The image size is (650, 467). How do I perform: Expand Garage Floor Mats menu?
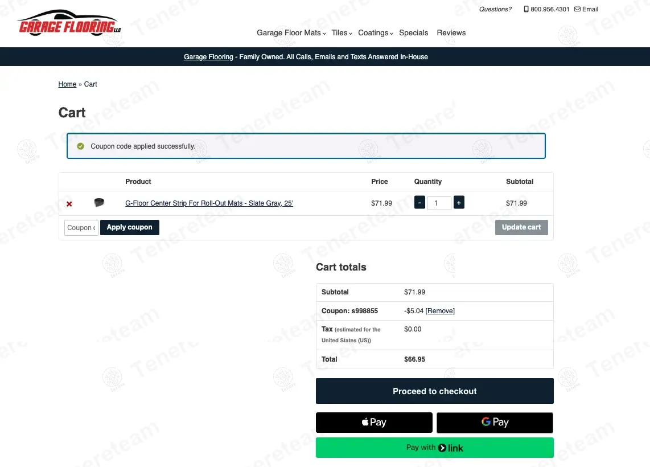coord(291,33)
